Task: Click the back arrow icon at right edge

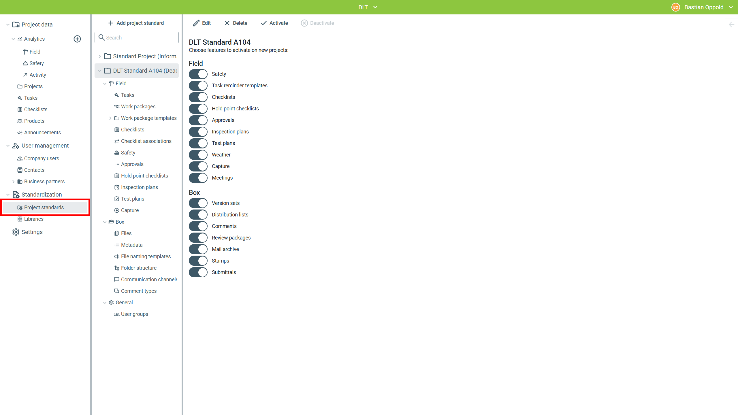Action: pos(731,24)
